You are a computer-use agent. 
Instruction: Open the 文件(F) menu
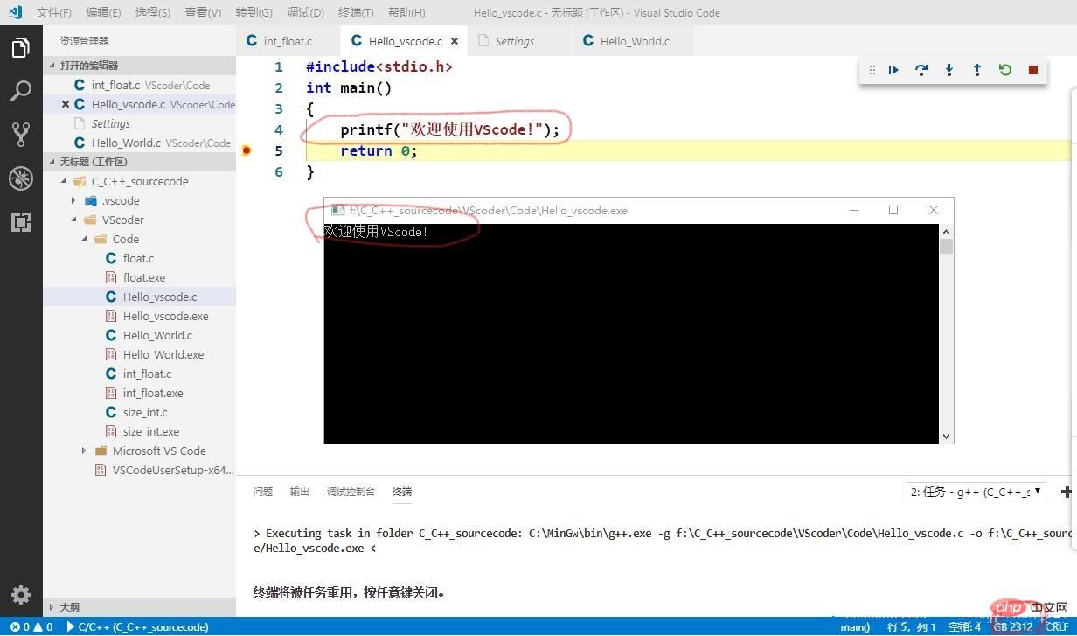point(54,12)
